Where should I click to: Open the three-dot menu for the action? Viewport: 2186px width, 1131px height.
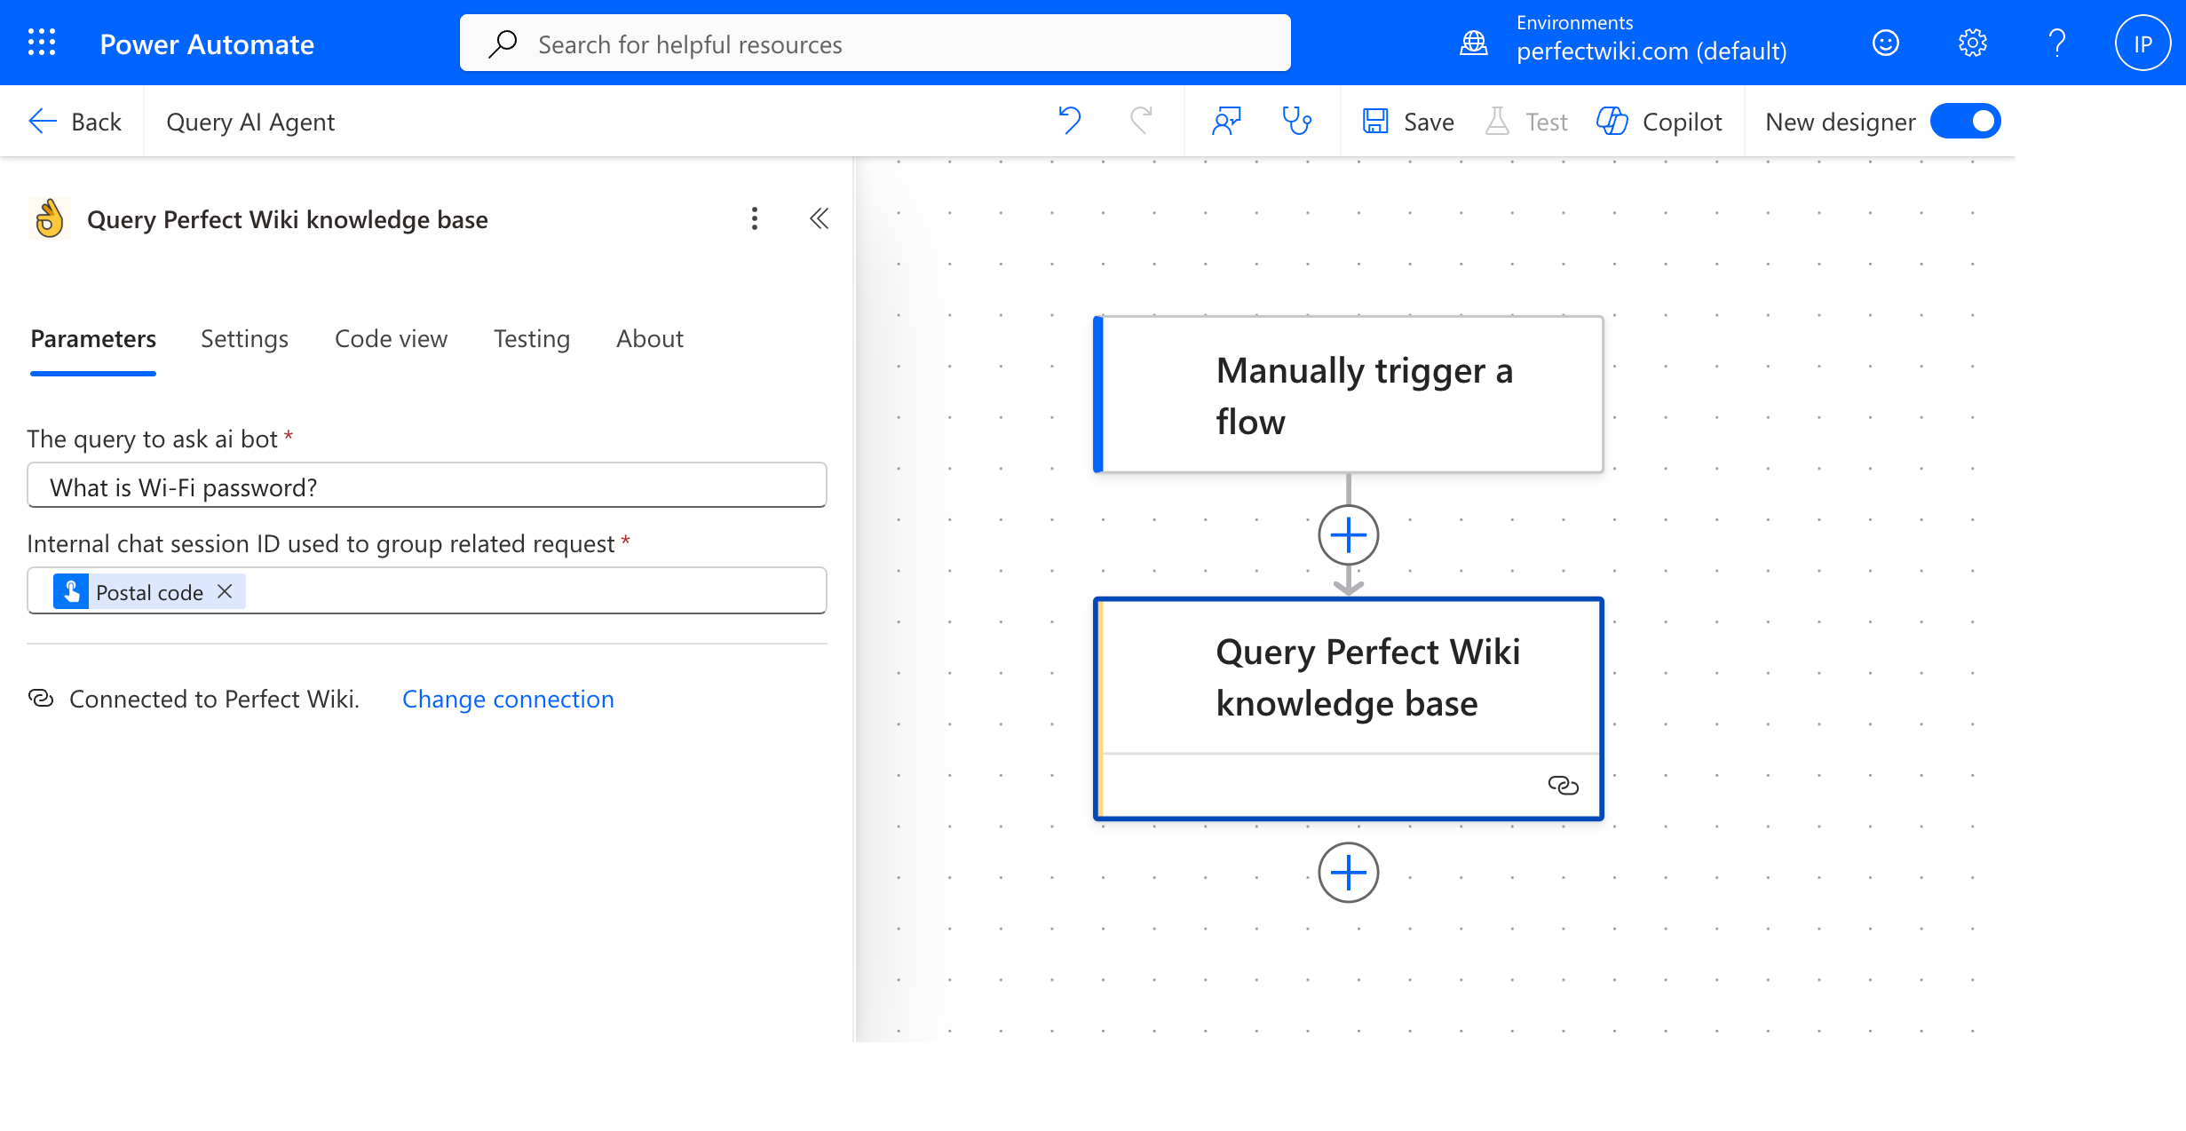[x=754, y=218]
